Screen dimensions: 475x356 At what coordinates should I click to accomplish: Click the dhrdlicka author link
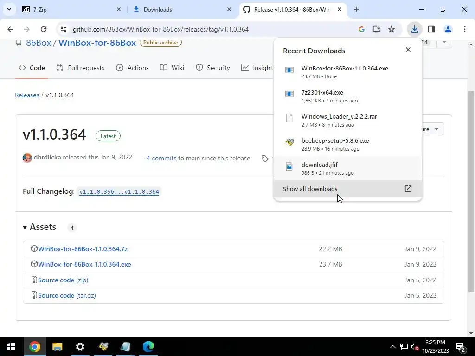point(47,158)
